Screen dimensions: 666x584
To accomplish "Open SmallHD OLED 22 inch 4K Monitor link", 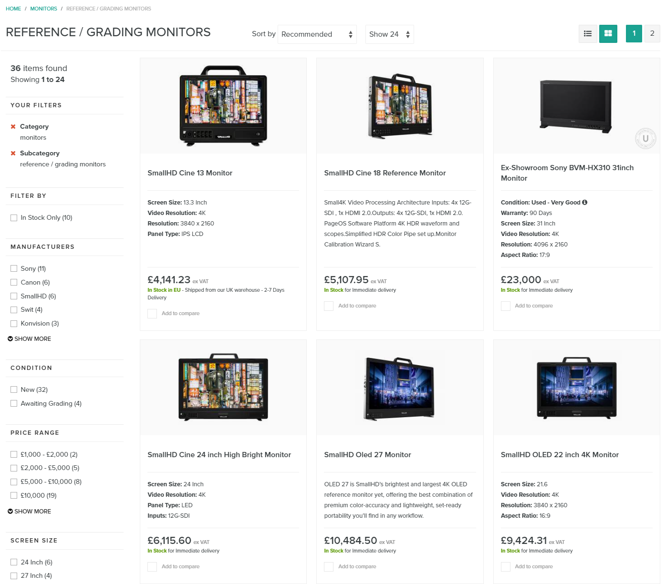I will 560,455.
